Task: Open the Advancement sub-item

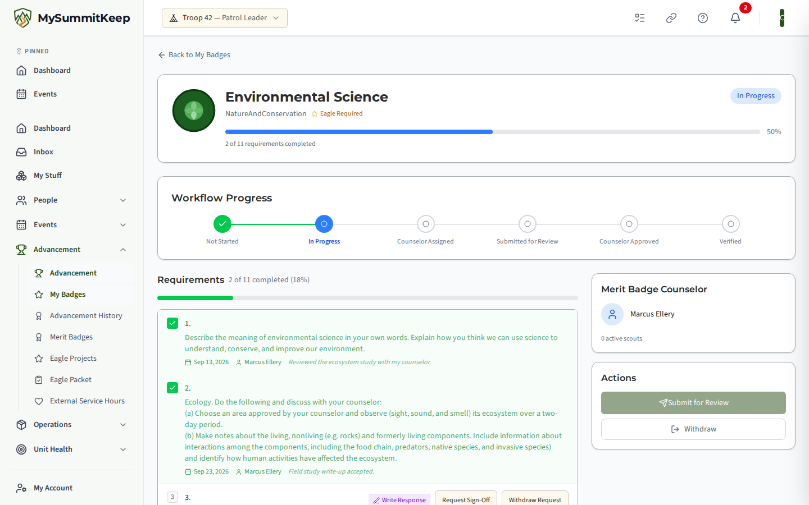Action: [x=81, y=273]
